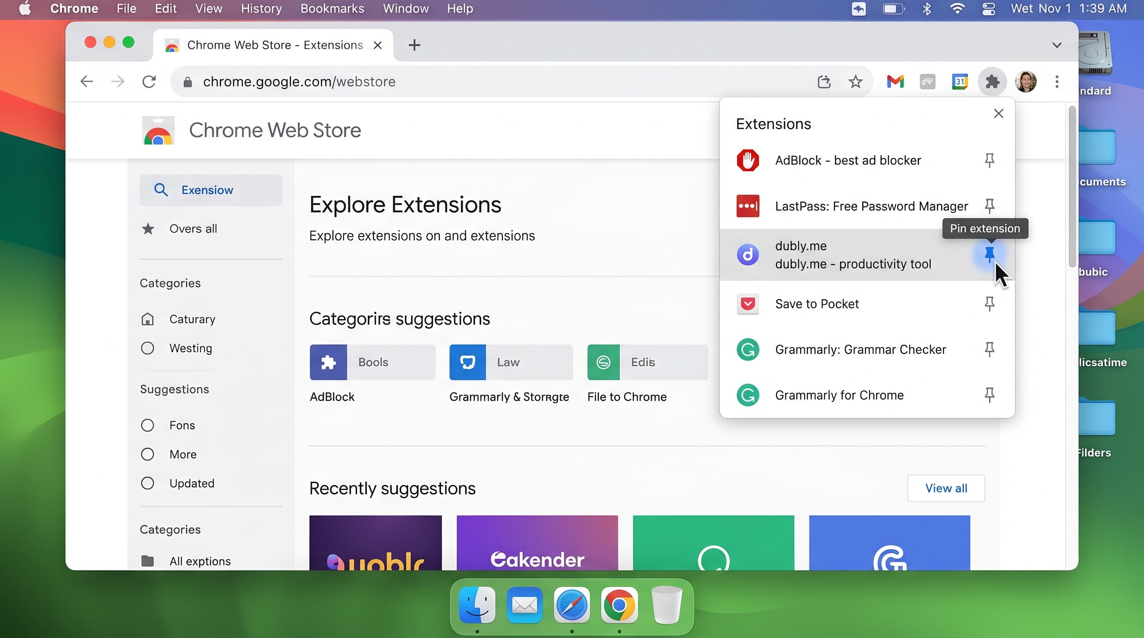This screenshot has height=638, width=1144.
Task: Click the address bar URL
Action: (x=299, y=82)
